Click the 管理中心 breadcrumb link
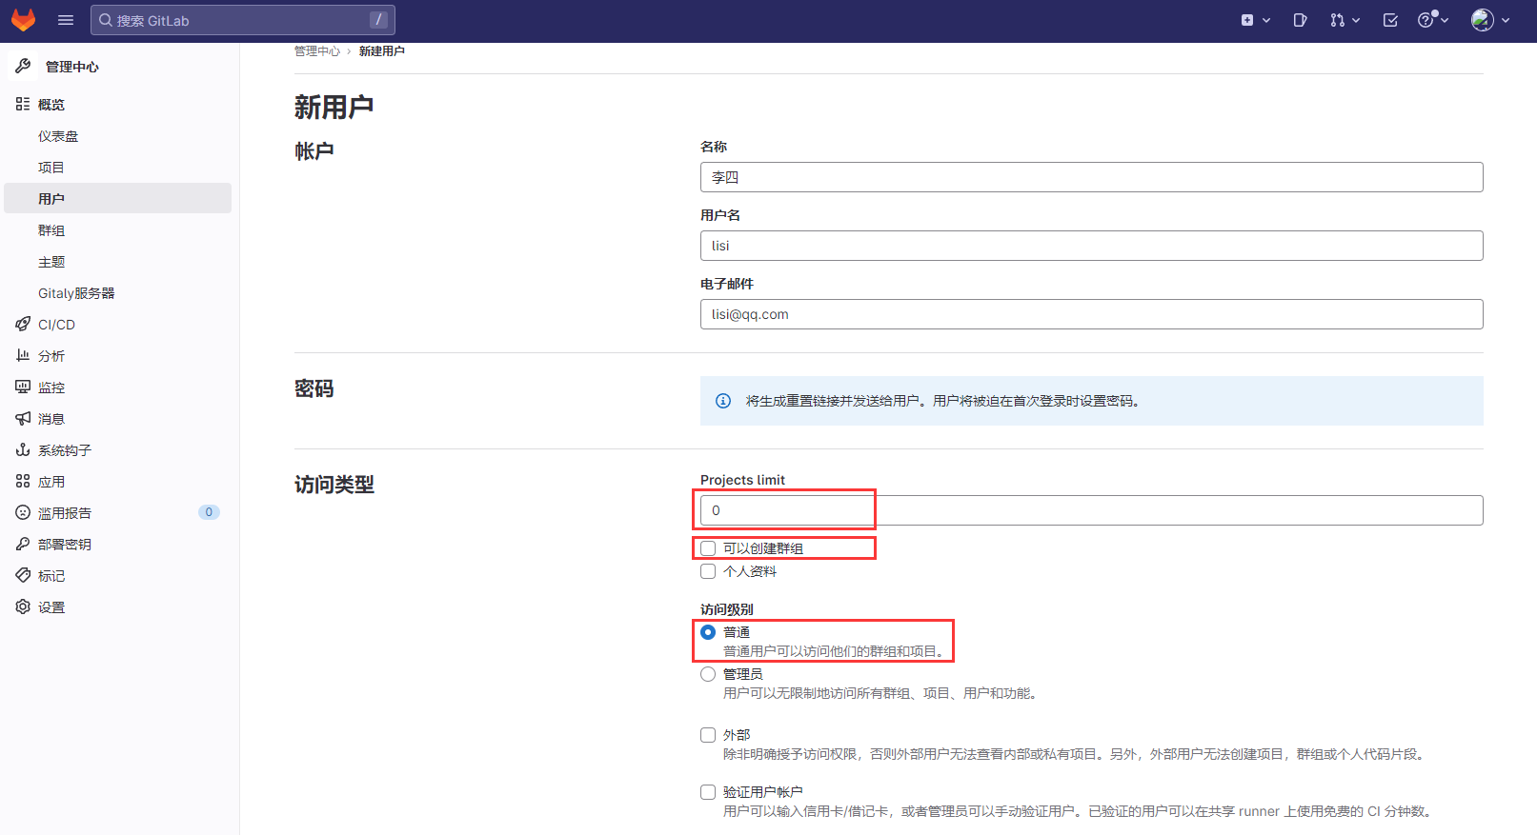This screenshot has height=835, width=1537. click(316, 51)
